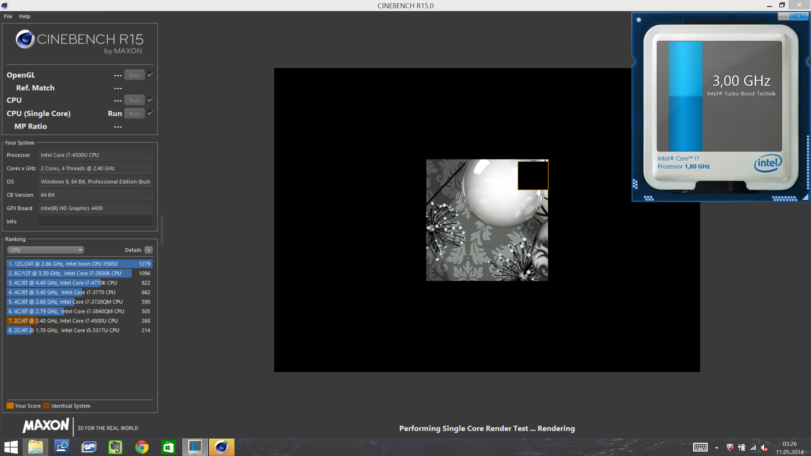Viewport: 811px width, 456px height.
Task: Show hidden system tray icons
Action: 717,448
